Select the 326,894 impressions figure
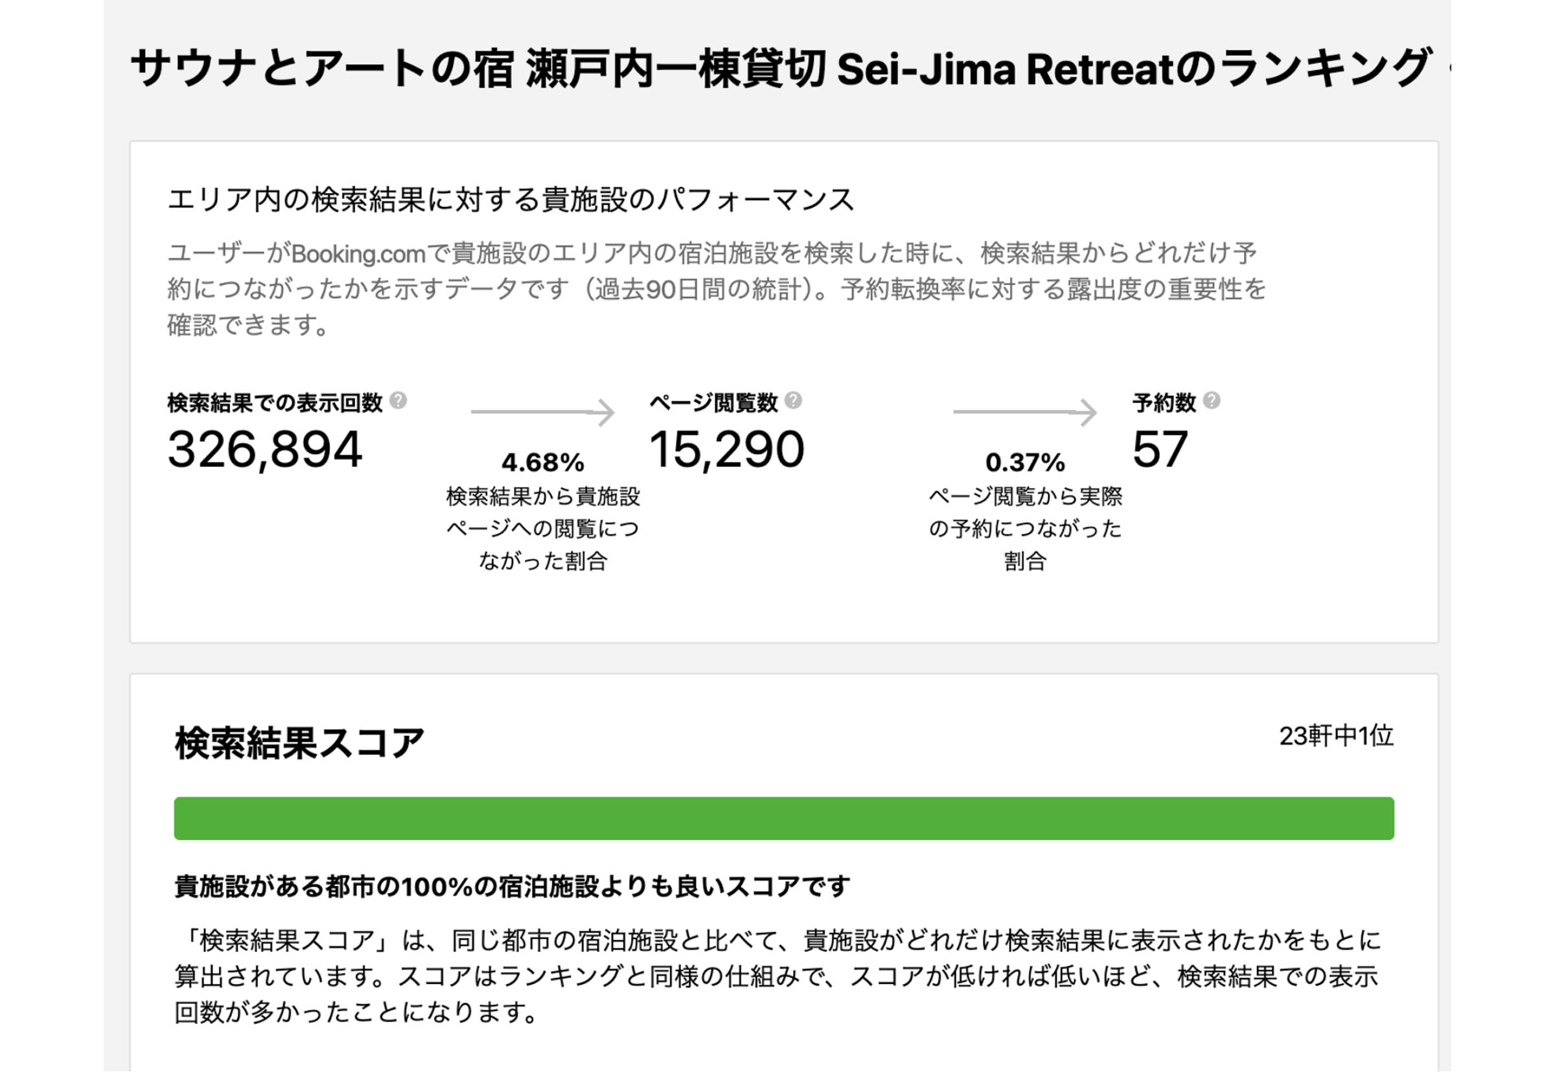The image size is (1555, 1072). [264, 450]
